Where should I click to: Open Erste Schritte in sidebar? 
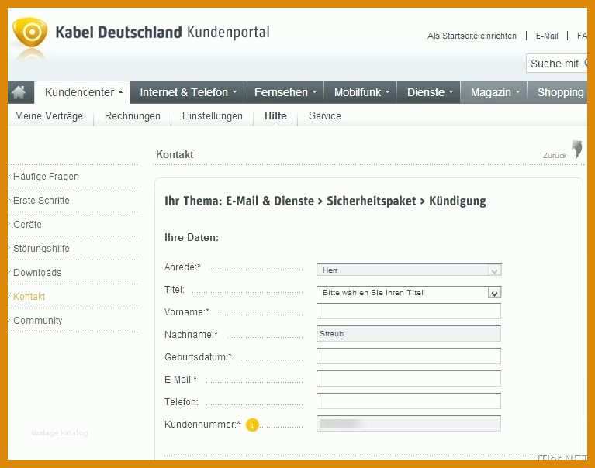click(x=41, y=200)
